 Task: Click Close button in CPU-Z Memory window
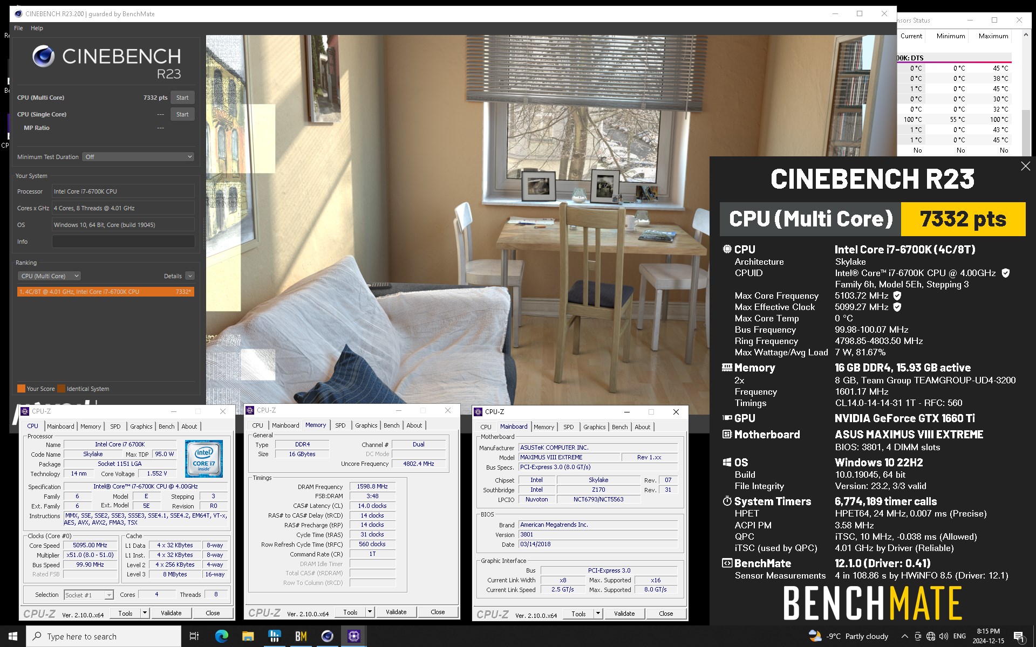438,612
